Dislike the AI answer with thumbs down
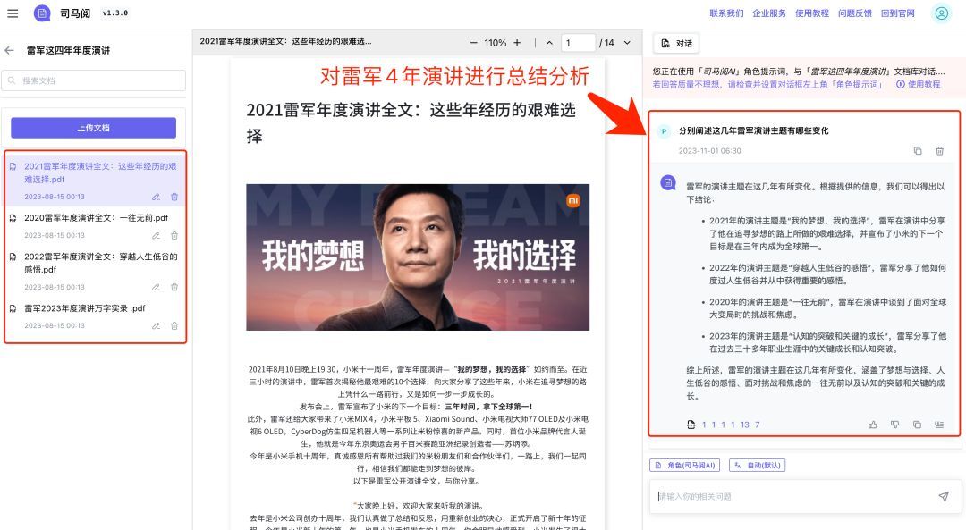The image size is (966, 530). tap(895, 425)
